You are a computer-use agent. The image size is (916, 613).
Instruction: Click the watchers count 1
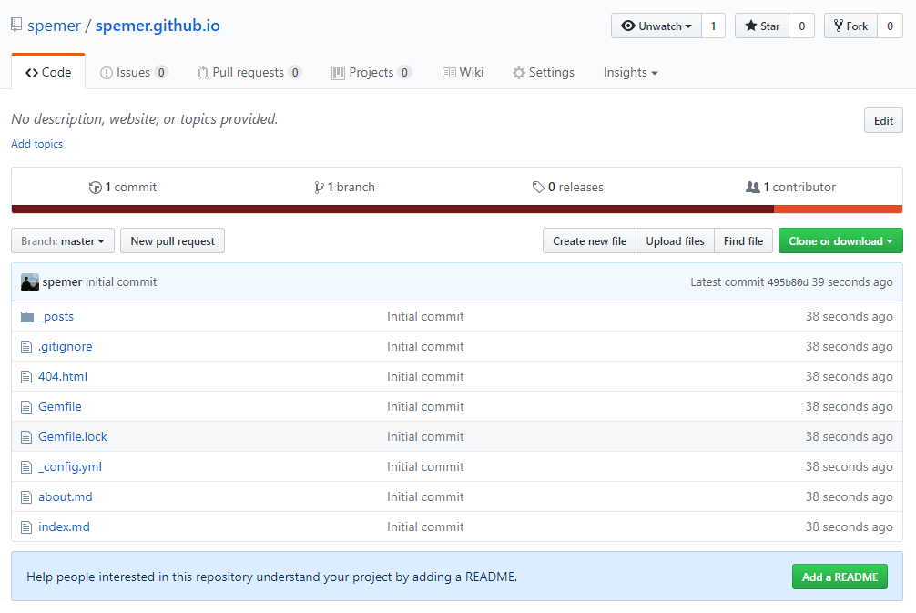(x=713, y=26)
